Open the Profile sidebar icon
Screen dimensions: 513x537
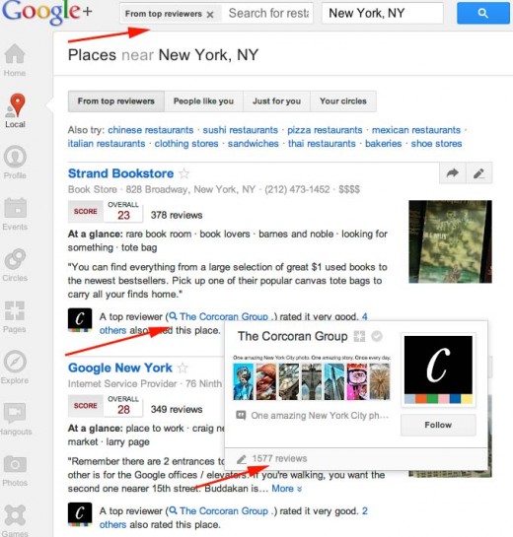(x=15, y=157)
